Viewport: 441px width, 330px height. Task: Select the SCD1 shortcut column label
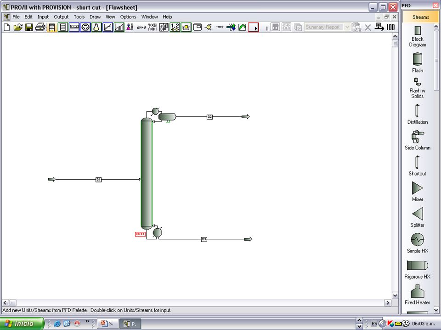pyautogui.click(x=140, y=234)
